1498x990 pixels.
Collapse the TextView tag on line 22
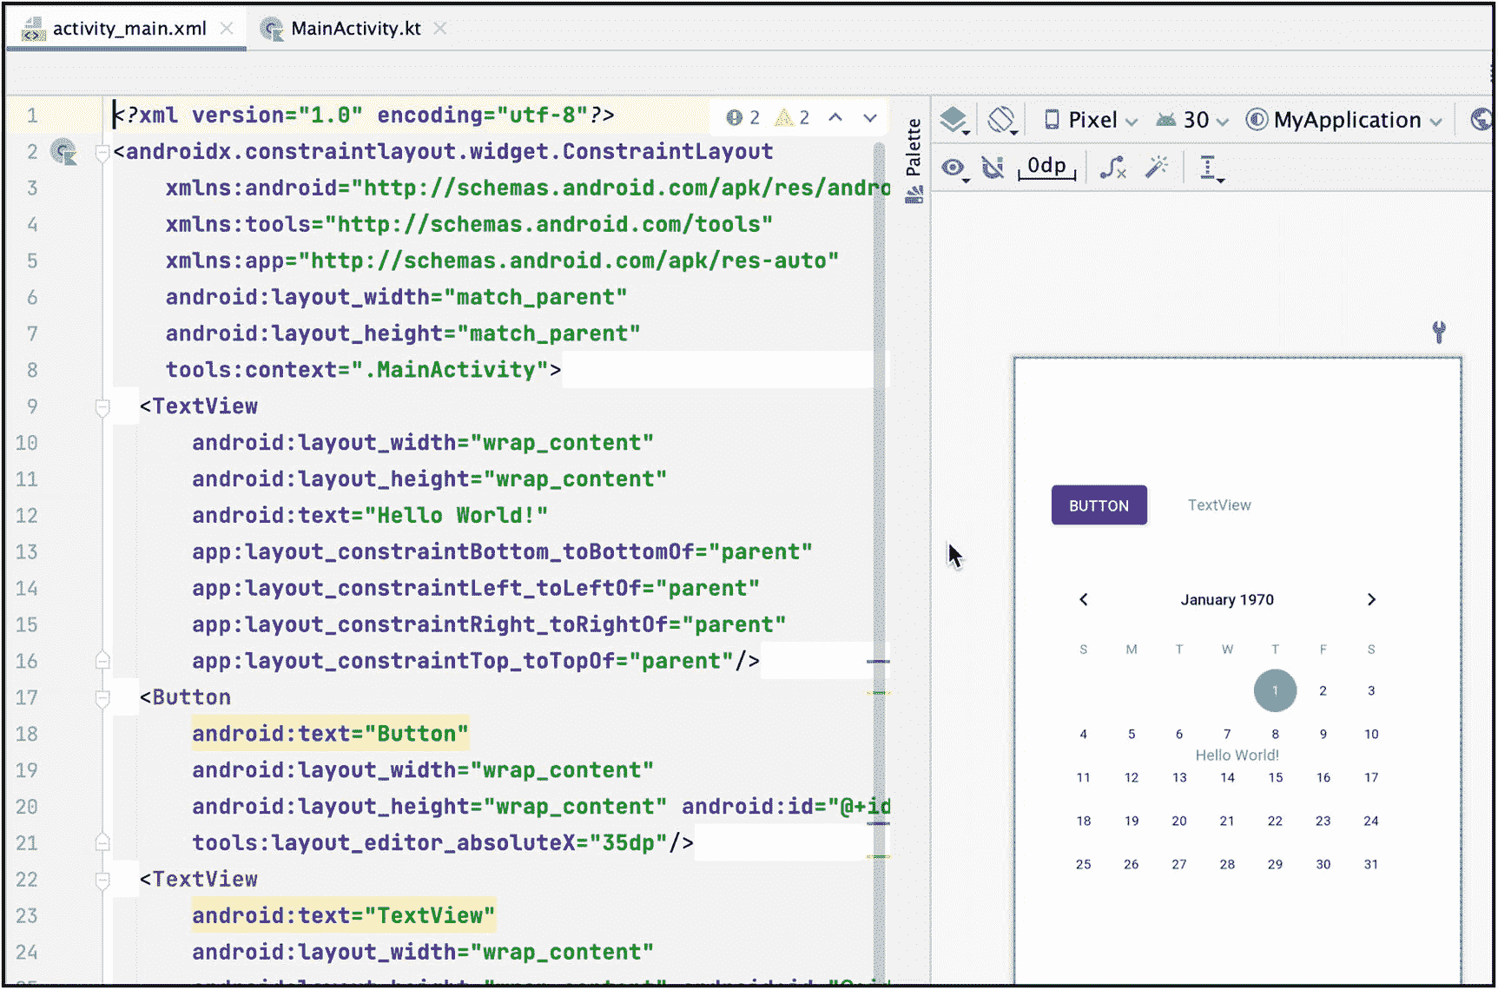pos(102,881)
